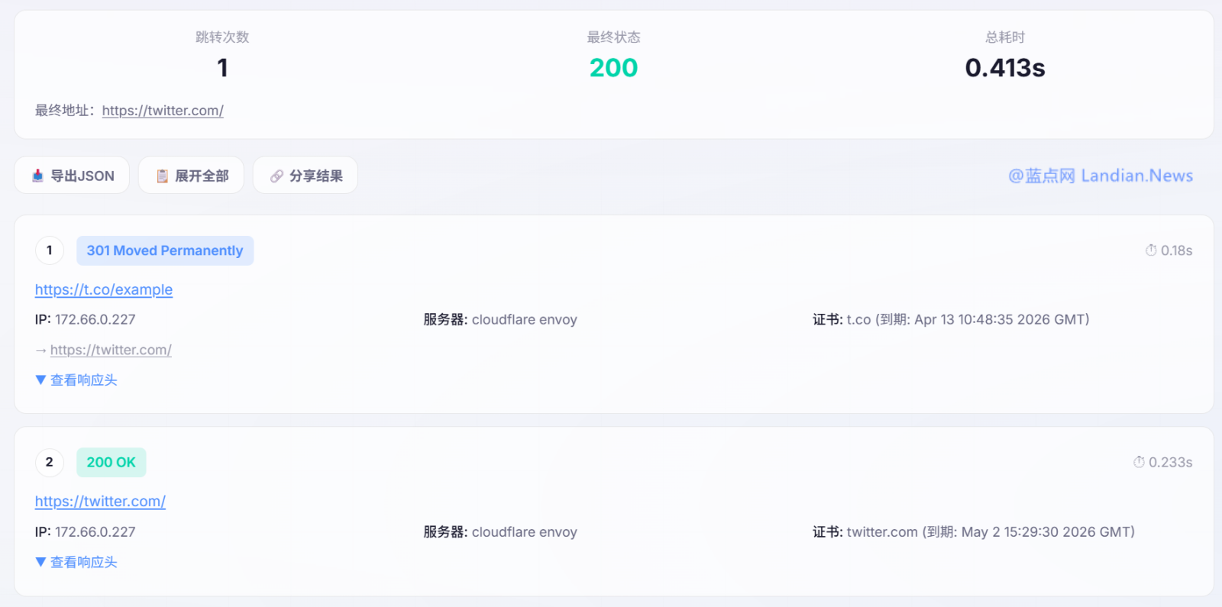The image size is (1222, 607).
Task: Click the 301 Moved Permanently status badge
Action: pos(165,250)
